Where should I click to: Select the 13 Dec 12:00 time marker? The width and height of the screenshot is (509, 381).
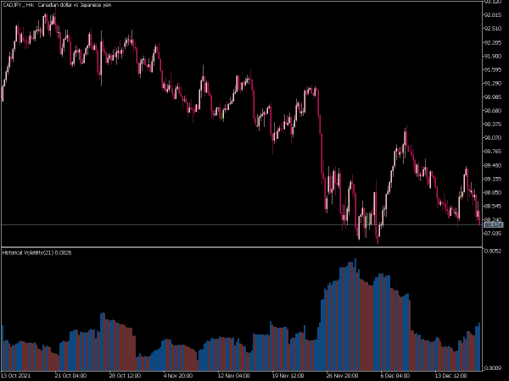click(x=450, y=375)
